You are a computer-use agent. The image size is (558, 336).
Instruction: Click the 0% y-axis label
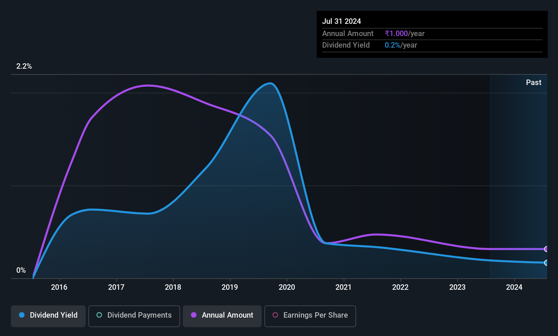pos(21,270)
